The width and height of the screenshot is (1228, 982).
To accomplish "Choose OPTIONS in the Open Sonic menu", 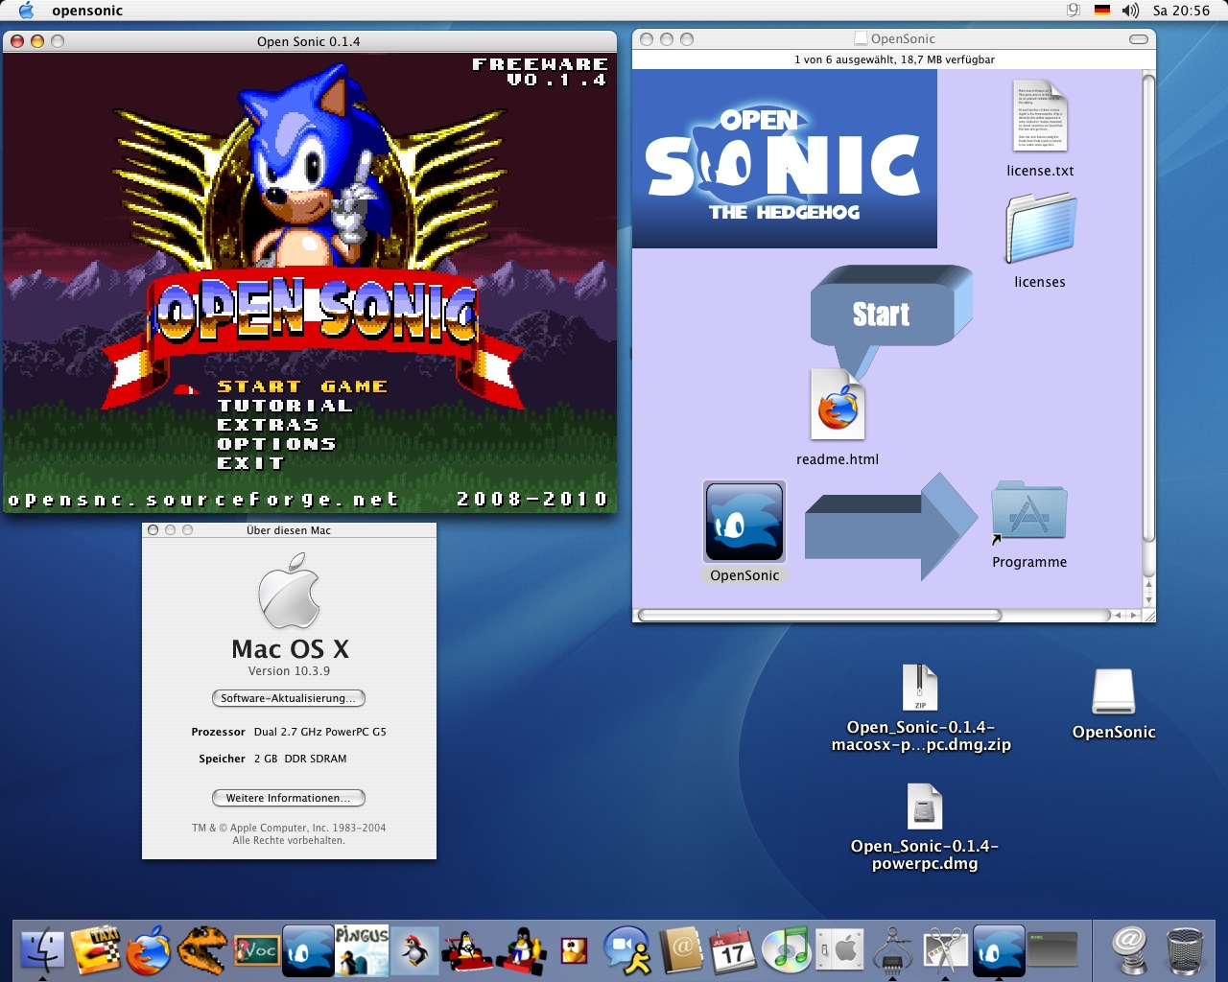I will [276, 444].
